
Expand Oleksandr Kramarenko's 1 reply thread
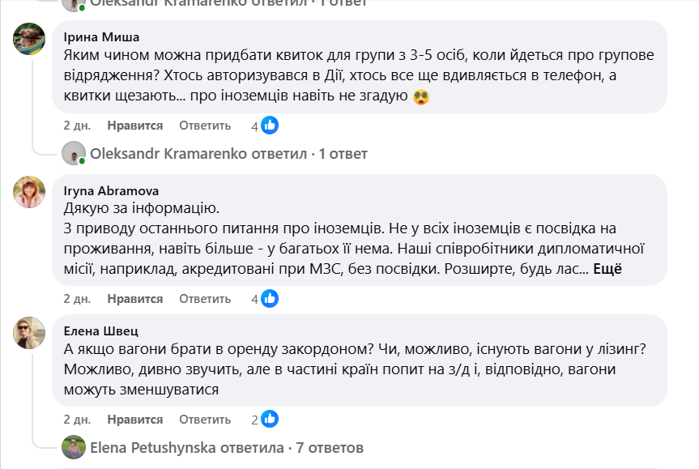[229, 153]
